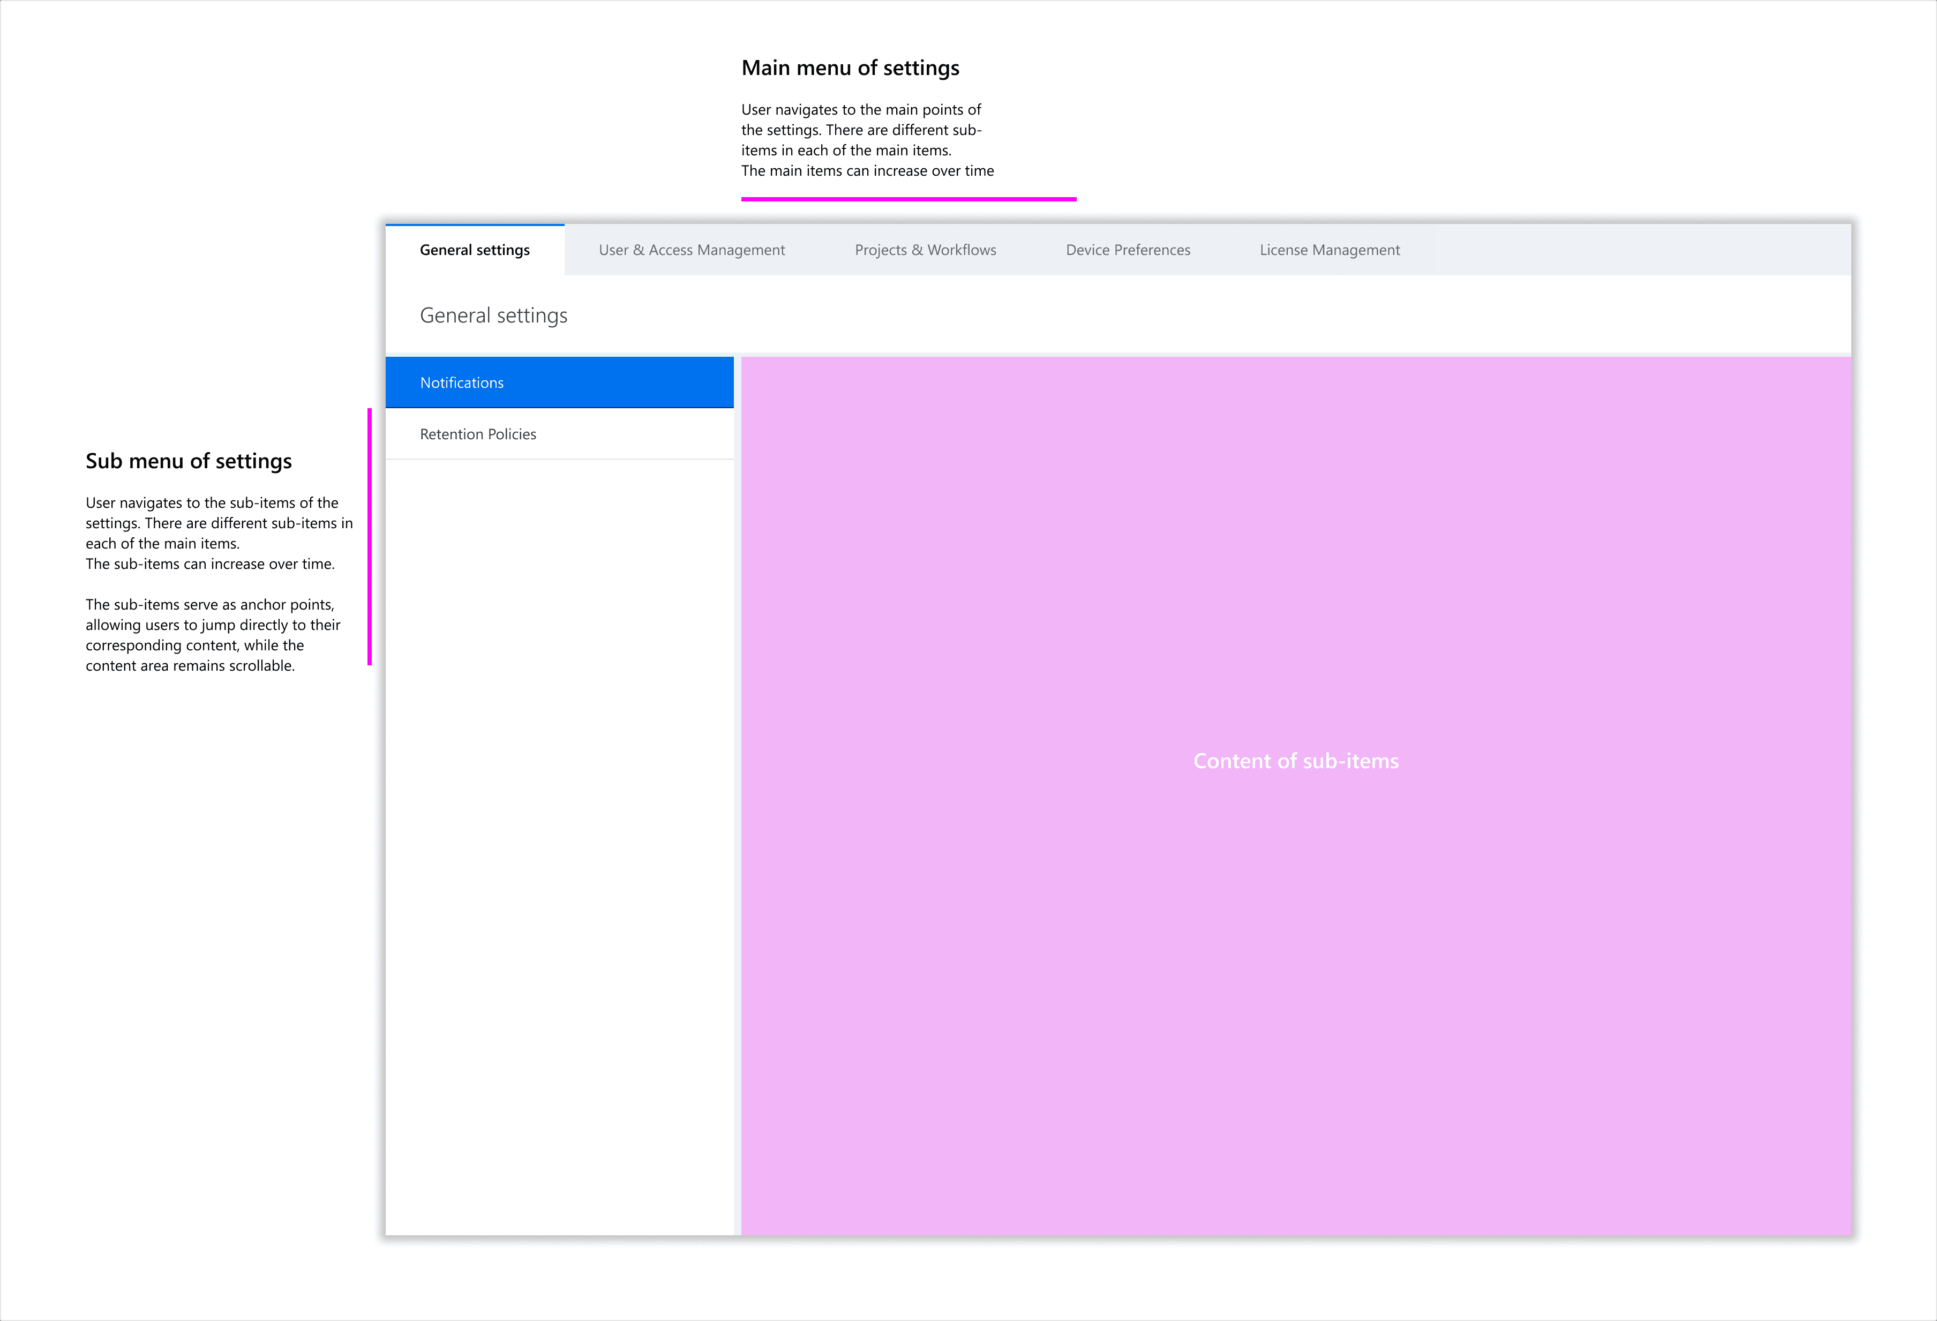
Task: Click the text 'The sub-items can increase over time'
Action: tap(210, 564)
